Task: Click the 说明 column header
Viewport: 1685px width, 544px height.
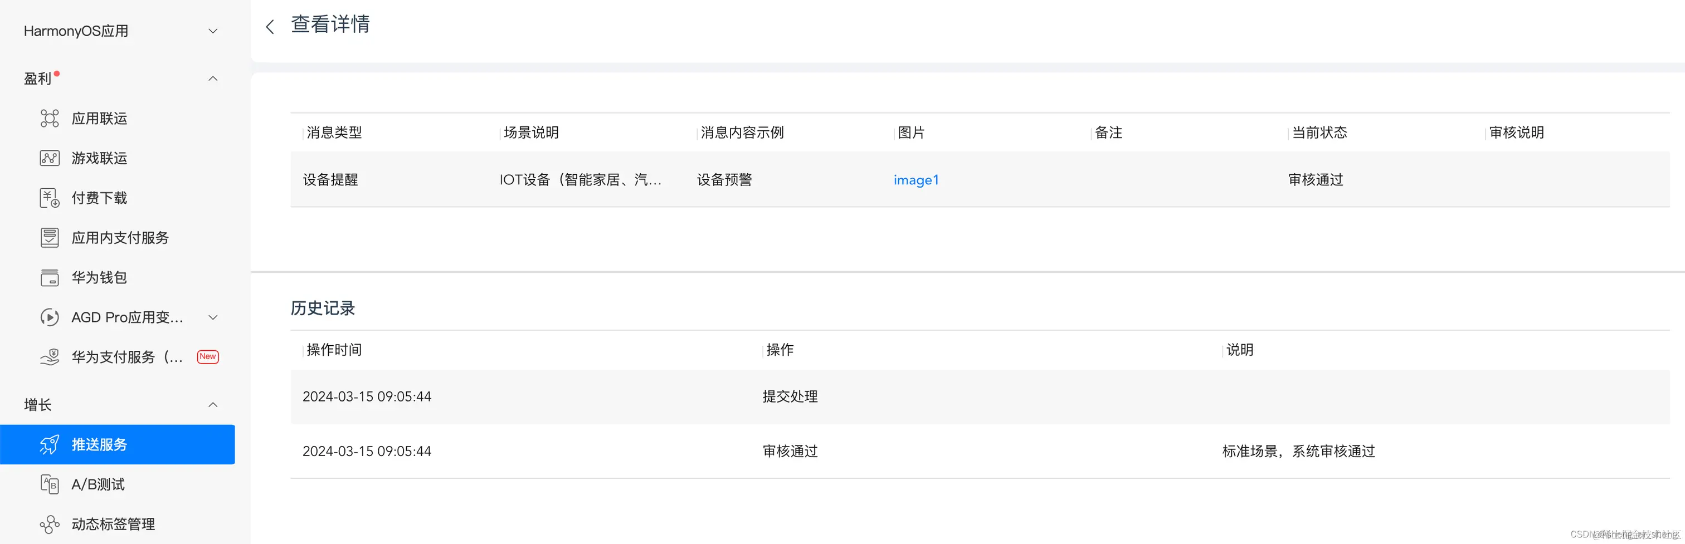Action: [x=1240, y=350]
